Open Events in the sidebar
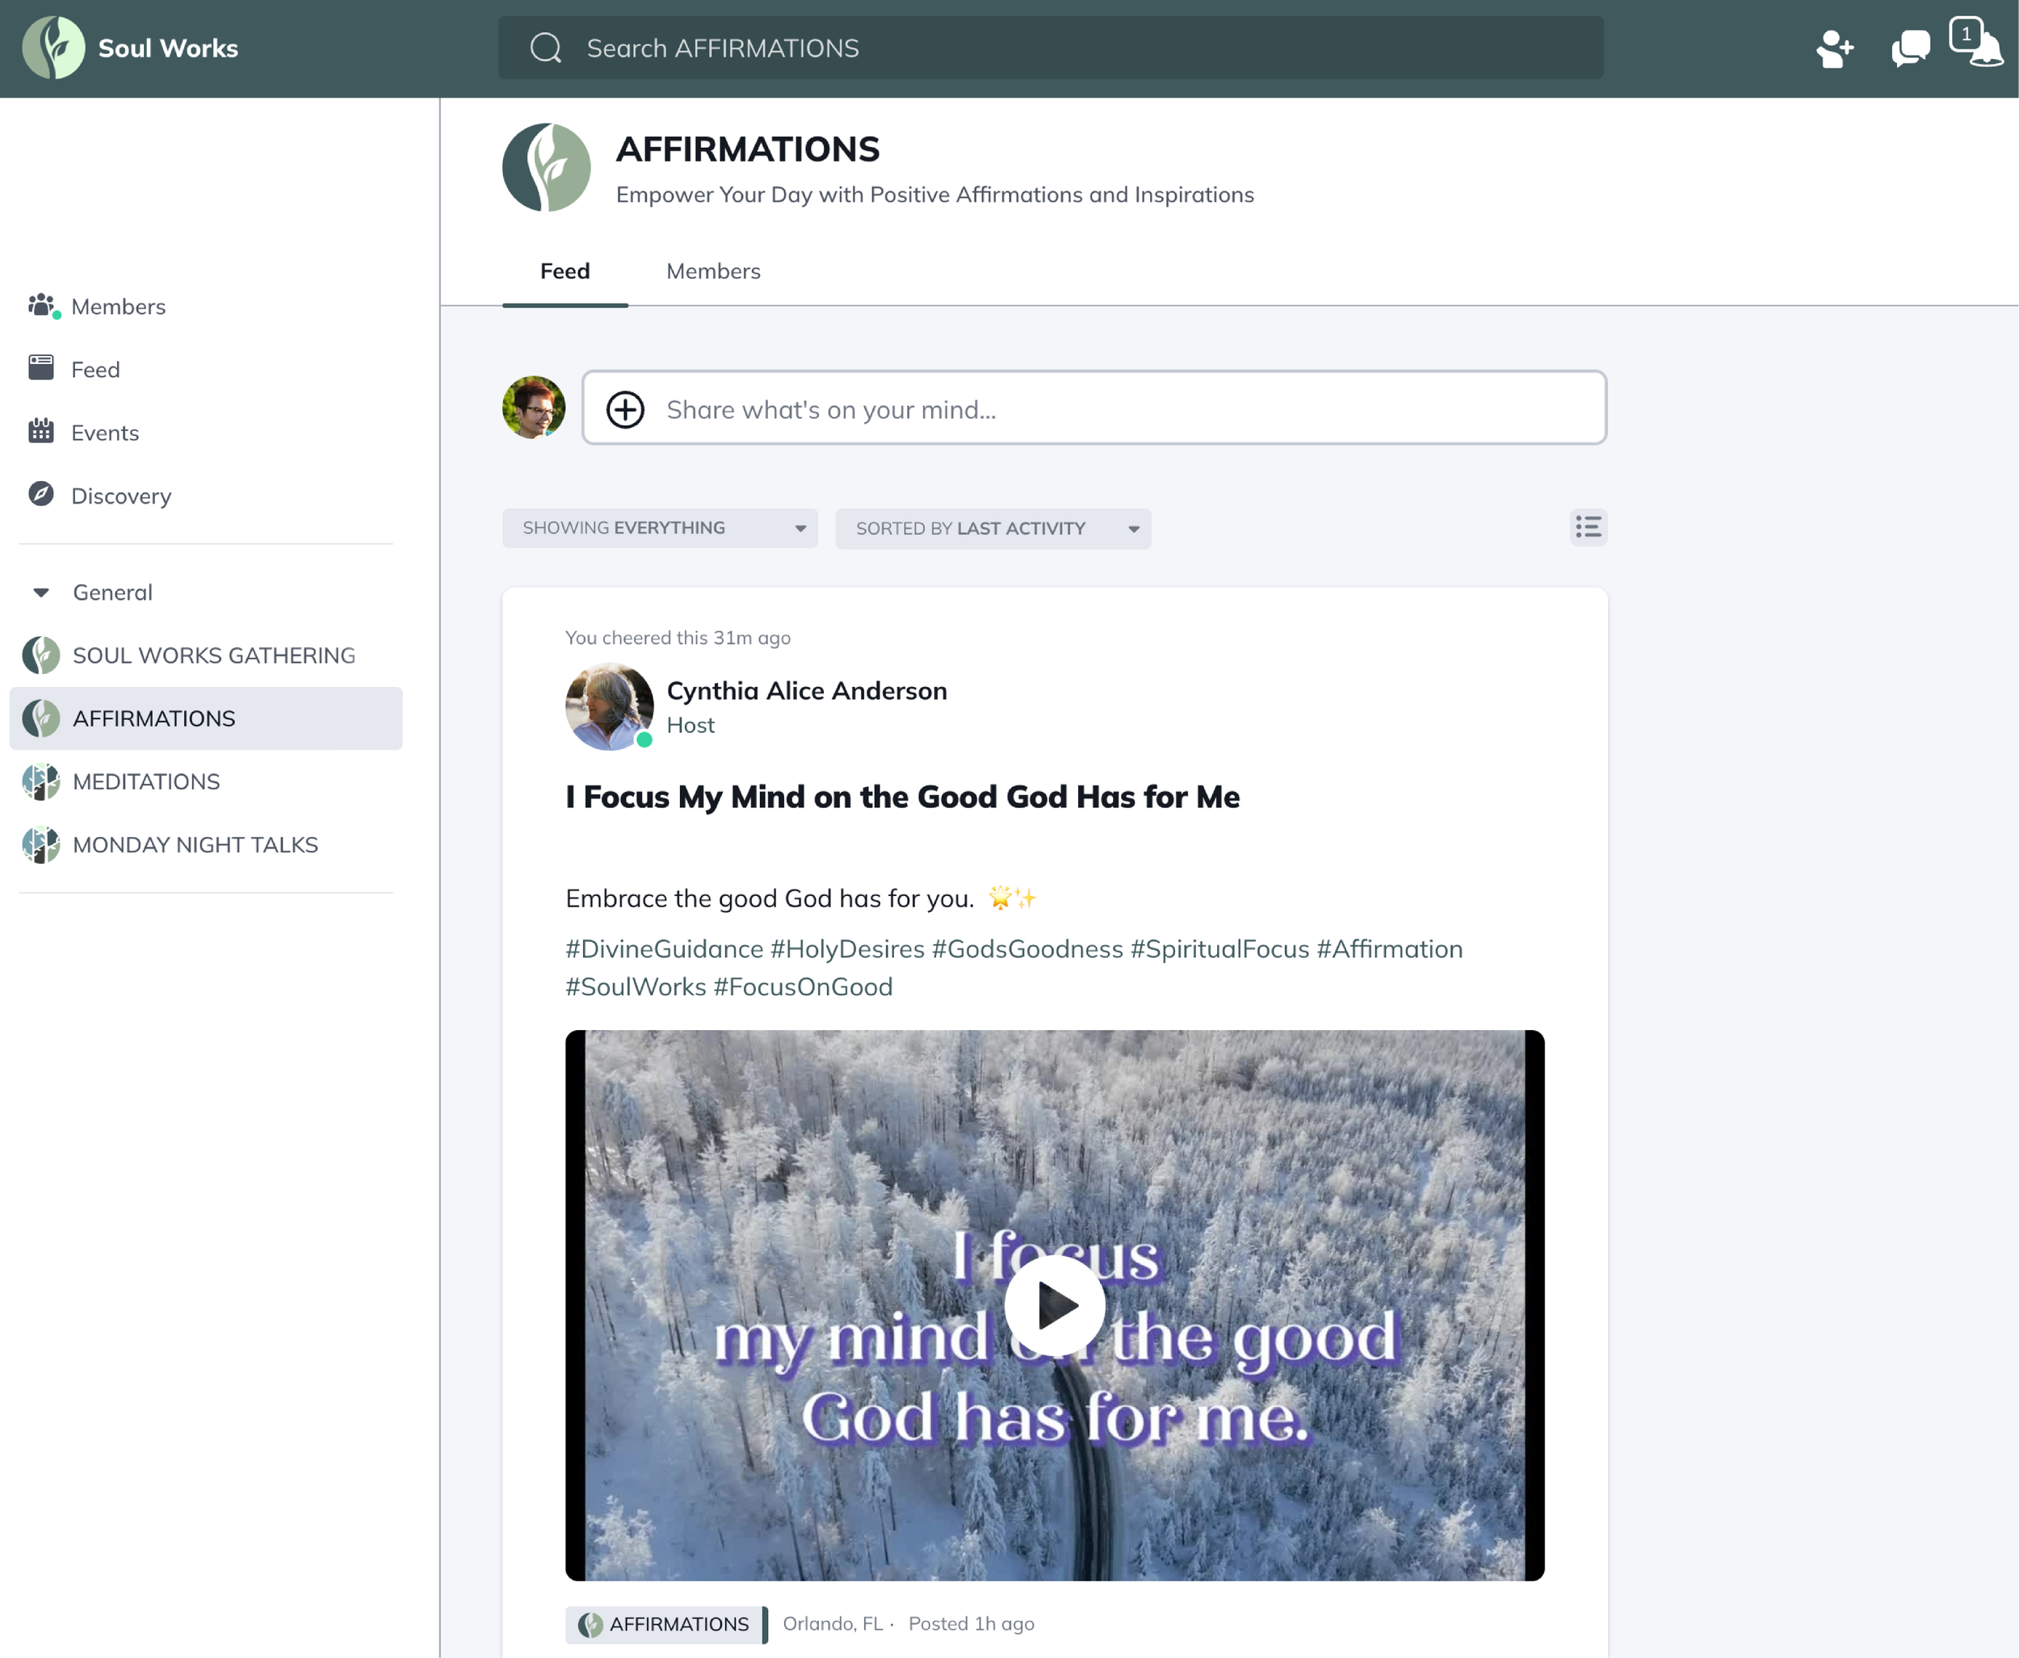This screenshot has height=1658, width=2019. [x=104, y=433]
